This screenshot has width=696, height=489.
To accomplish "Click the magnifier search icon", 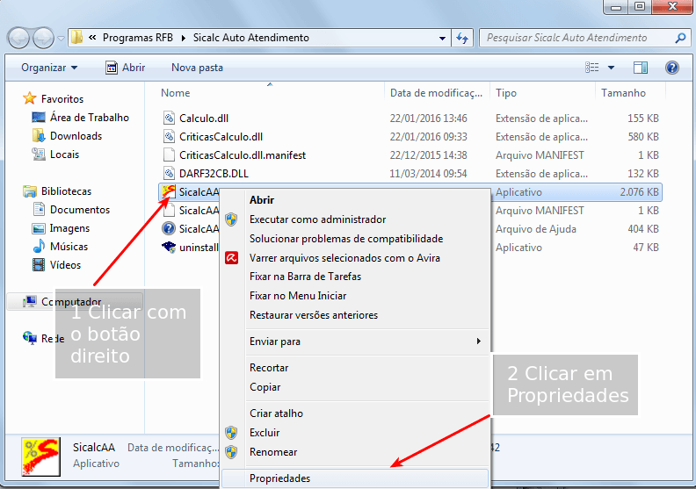I will tap(680, 38).
